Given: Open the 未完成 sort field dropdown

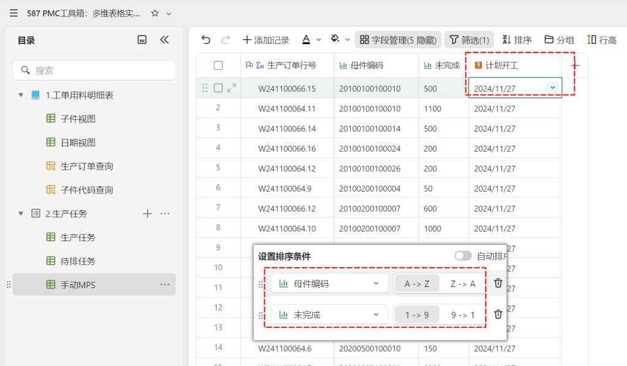Looking at the screenshot, I should coord(329,315).
